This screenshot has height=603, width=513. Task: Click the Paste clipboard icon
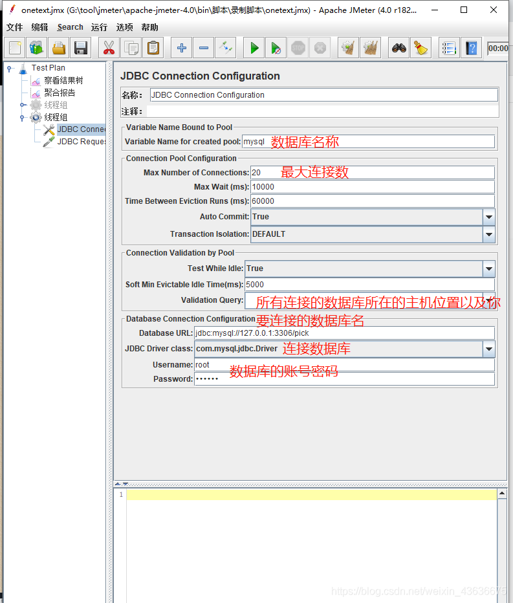pyautogui.click(x=153, y=48)
